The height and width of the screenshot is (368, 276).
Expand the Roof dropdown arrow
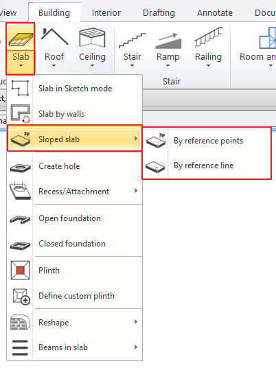(x=54, y=66)
